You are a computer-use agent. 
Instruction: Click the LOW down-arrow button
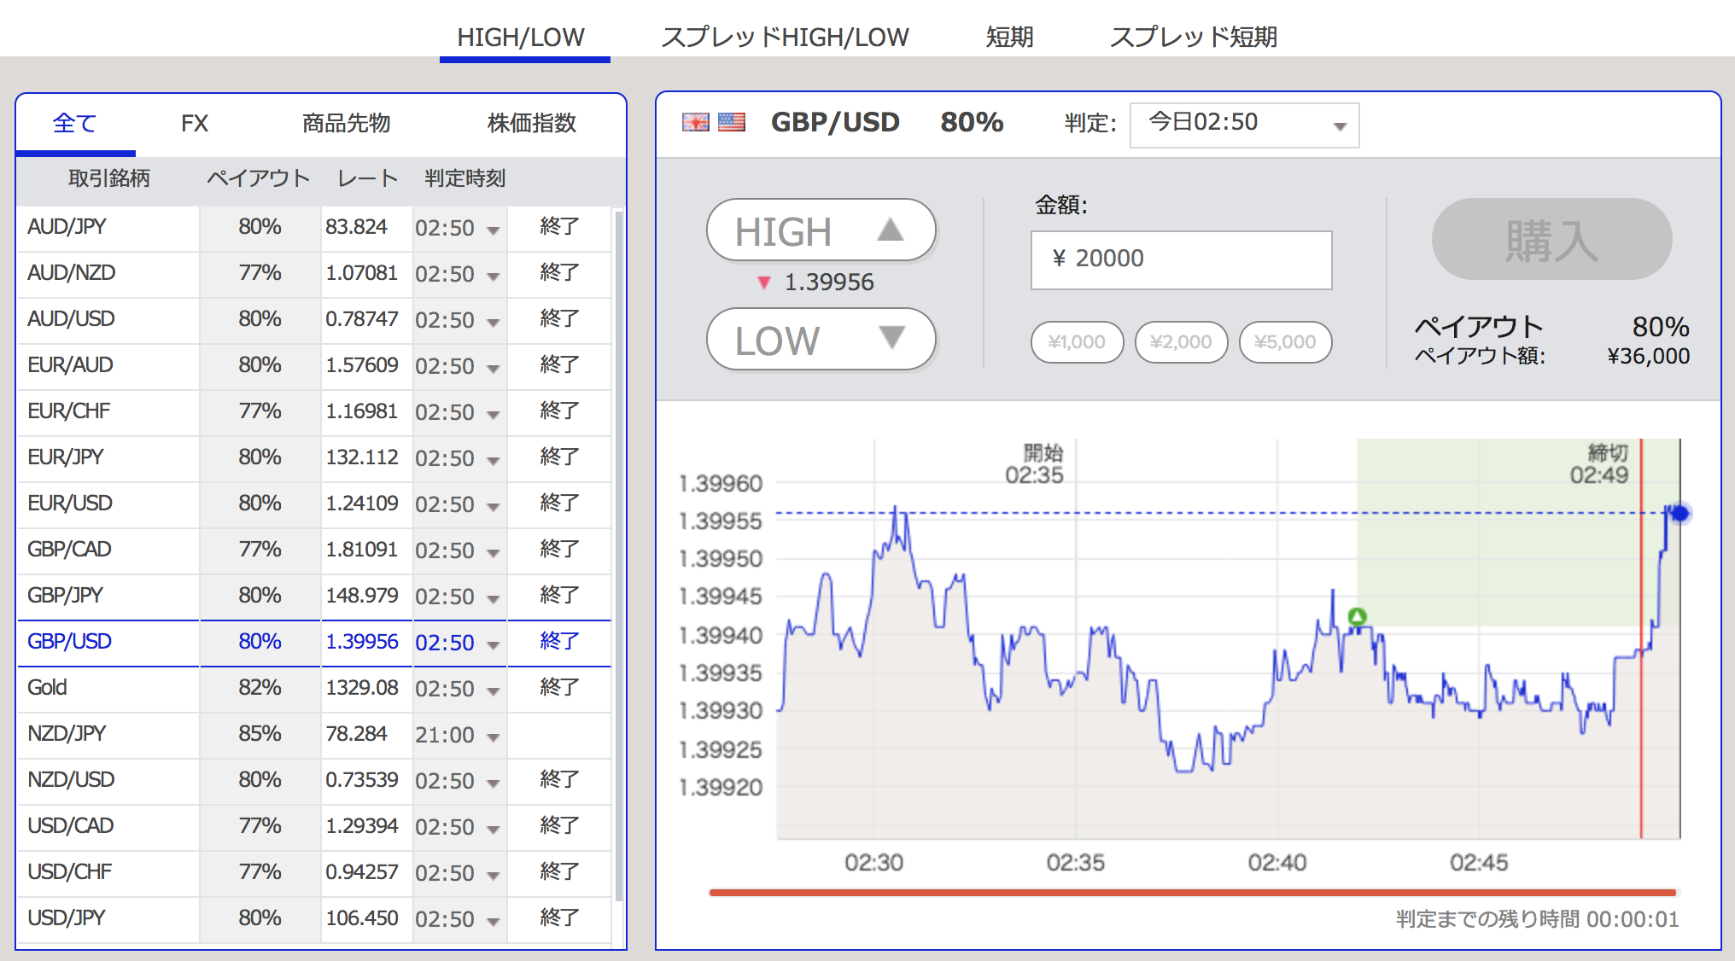[x=821, y=340]
